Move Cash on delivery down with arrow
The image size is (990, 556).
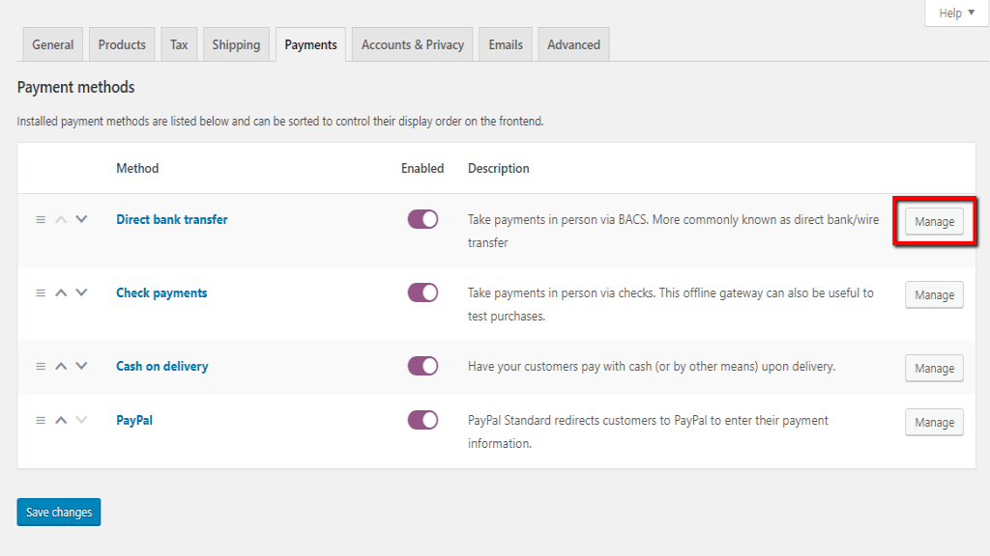click(81, 367)
